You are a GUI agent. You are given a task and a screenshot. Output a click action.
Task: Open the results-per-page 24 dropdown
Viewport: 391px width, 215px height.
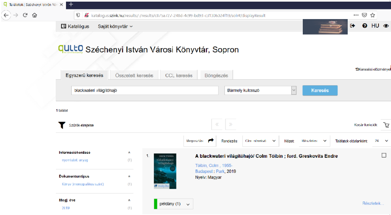point(381,141)
